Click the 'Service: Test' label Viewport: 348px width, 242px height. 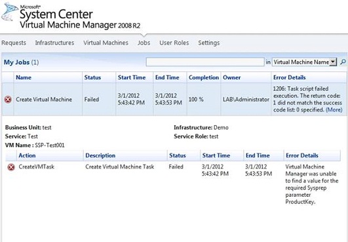coord(22,136)
